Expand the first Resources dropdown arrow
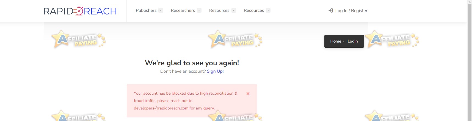The width and height of the screenshot is (472, 121). (234, 10)
